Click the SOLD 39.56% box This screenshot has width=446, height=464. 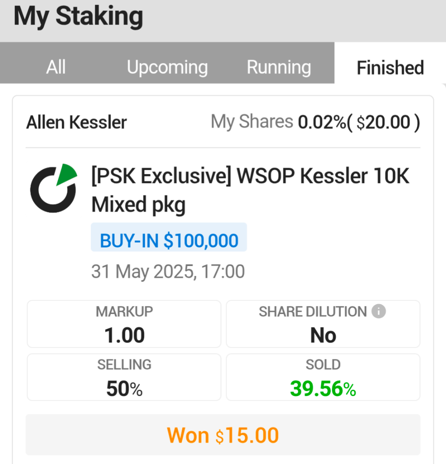click(323, 377)
